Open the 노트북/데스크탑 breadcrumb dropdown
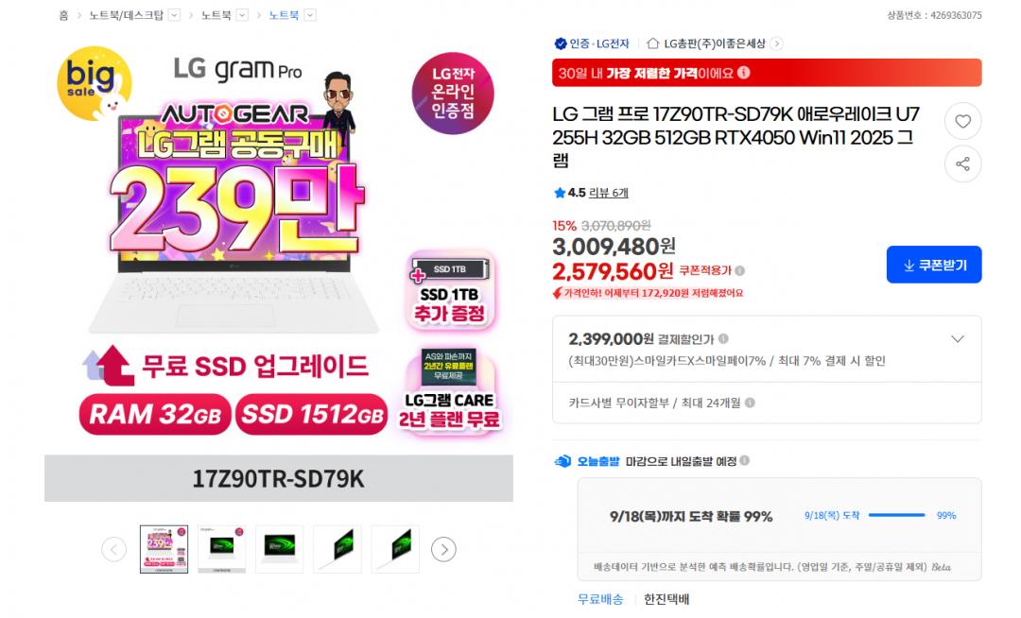Image resolution: width=1021 pixels, height=618 pixels. (174, 15)
